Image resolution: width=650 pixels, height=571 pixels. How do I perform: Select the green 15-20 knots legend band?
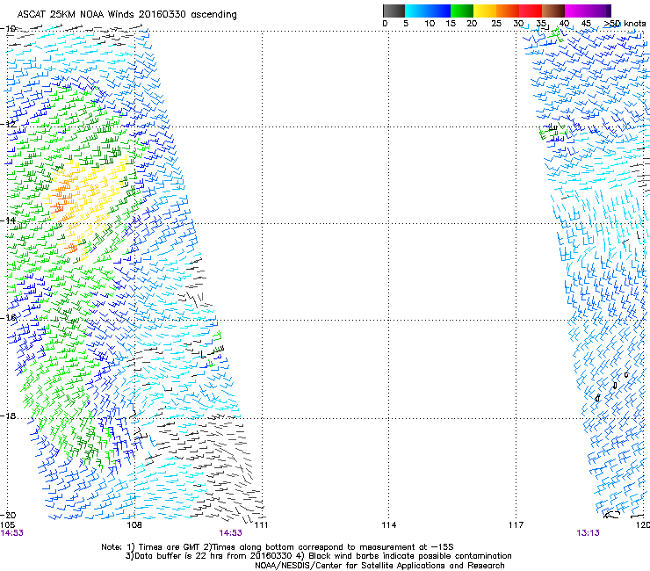click(462, 11)
